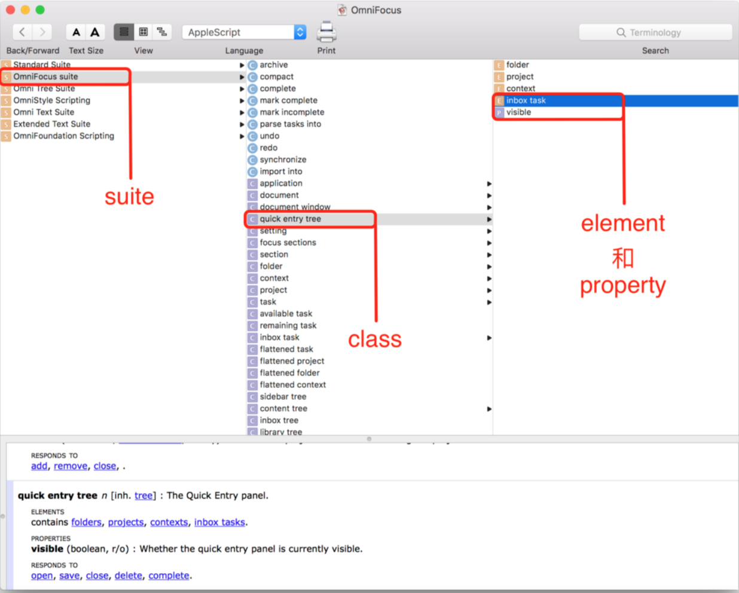
Task: Open the 'add' responds-to link
Action: click(39, 466)
